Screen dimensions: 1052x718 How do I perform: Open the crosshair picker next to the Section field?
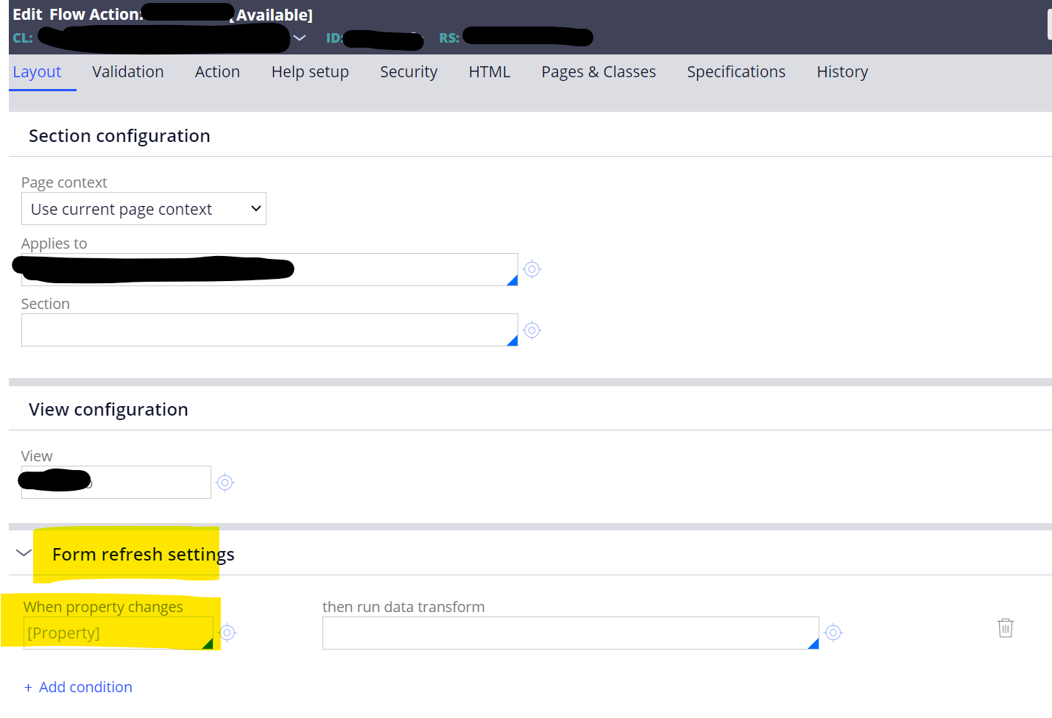click(x=532, y=330)
